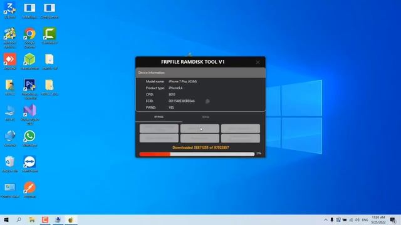The height and width of the screenshot is (225, 401).
Task: Click the 'Device Information' header
Action: click(x=152, y=72)
